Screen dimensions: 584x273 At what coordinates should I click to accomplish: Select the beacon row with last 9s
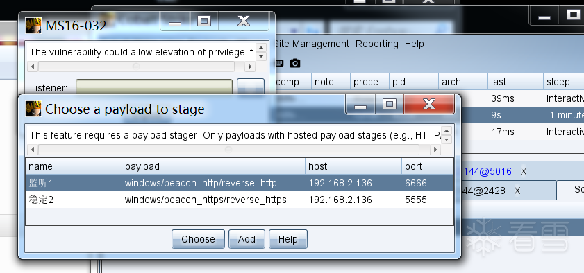pyautogui.click(x=523, y=115)
